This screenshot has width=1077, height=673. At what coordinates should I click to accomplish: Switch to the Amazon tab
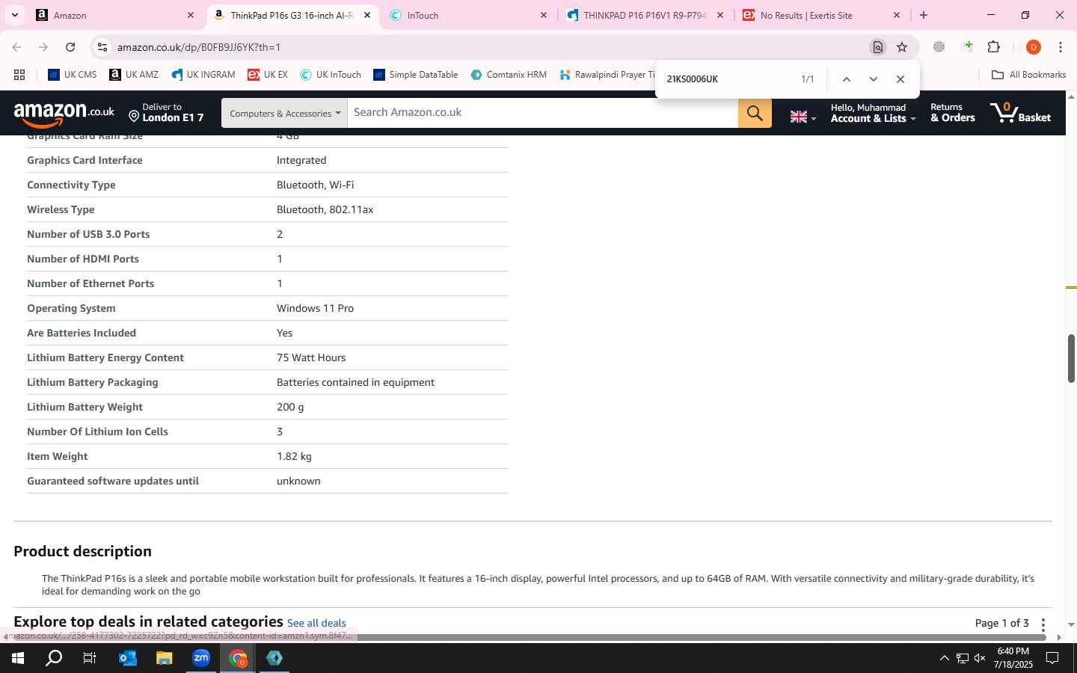point(116,15)
